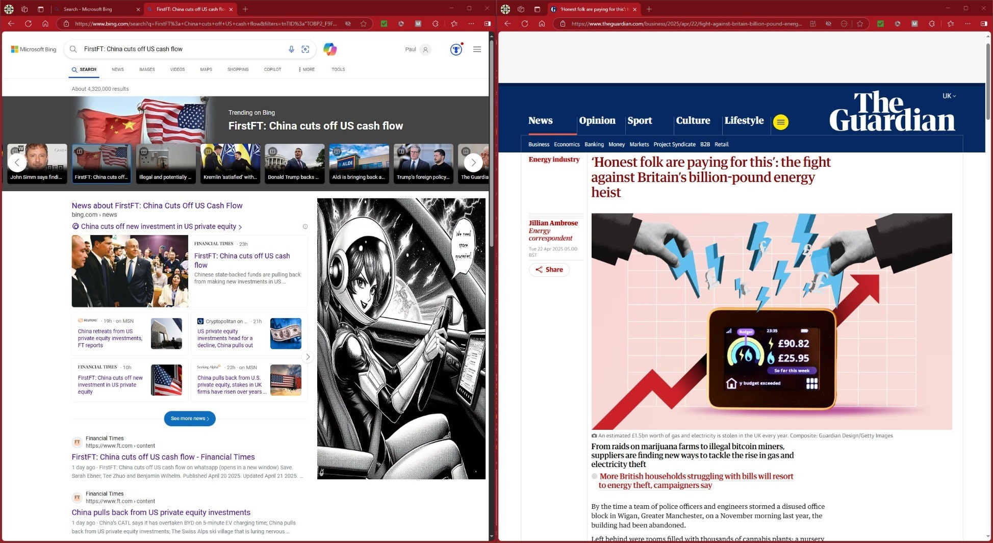Open the Reuters 'China retreats from US' news card
993x543 pixels.
click(130, 334)
